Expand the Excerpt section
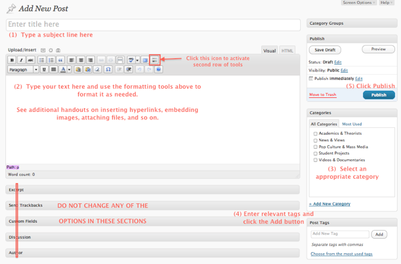 152,190
